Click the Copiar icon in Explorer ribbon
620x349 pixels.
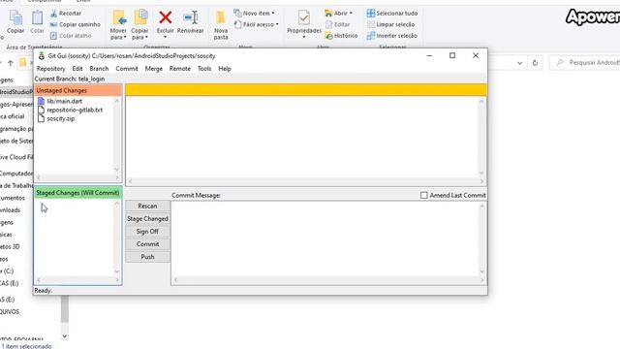(15, 18)
